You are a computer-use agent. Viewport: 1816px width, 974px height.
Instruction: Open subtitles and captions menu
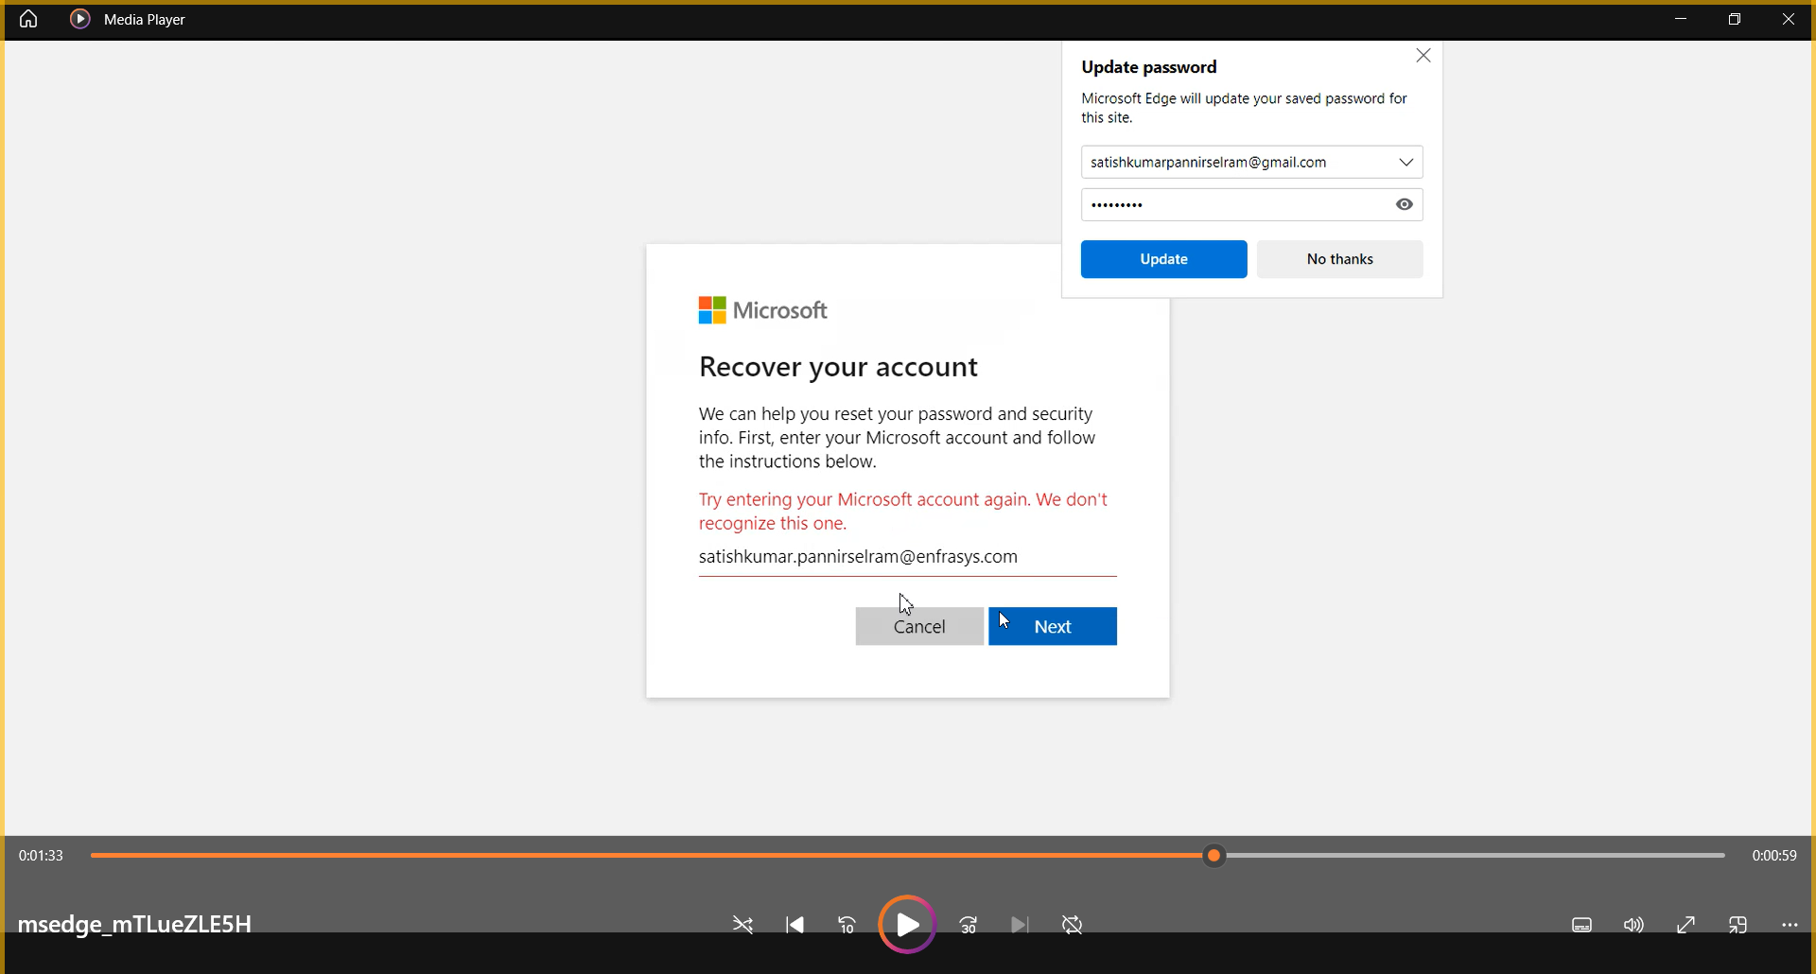click(x=1582, y=925)
